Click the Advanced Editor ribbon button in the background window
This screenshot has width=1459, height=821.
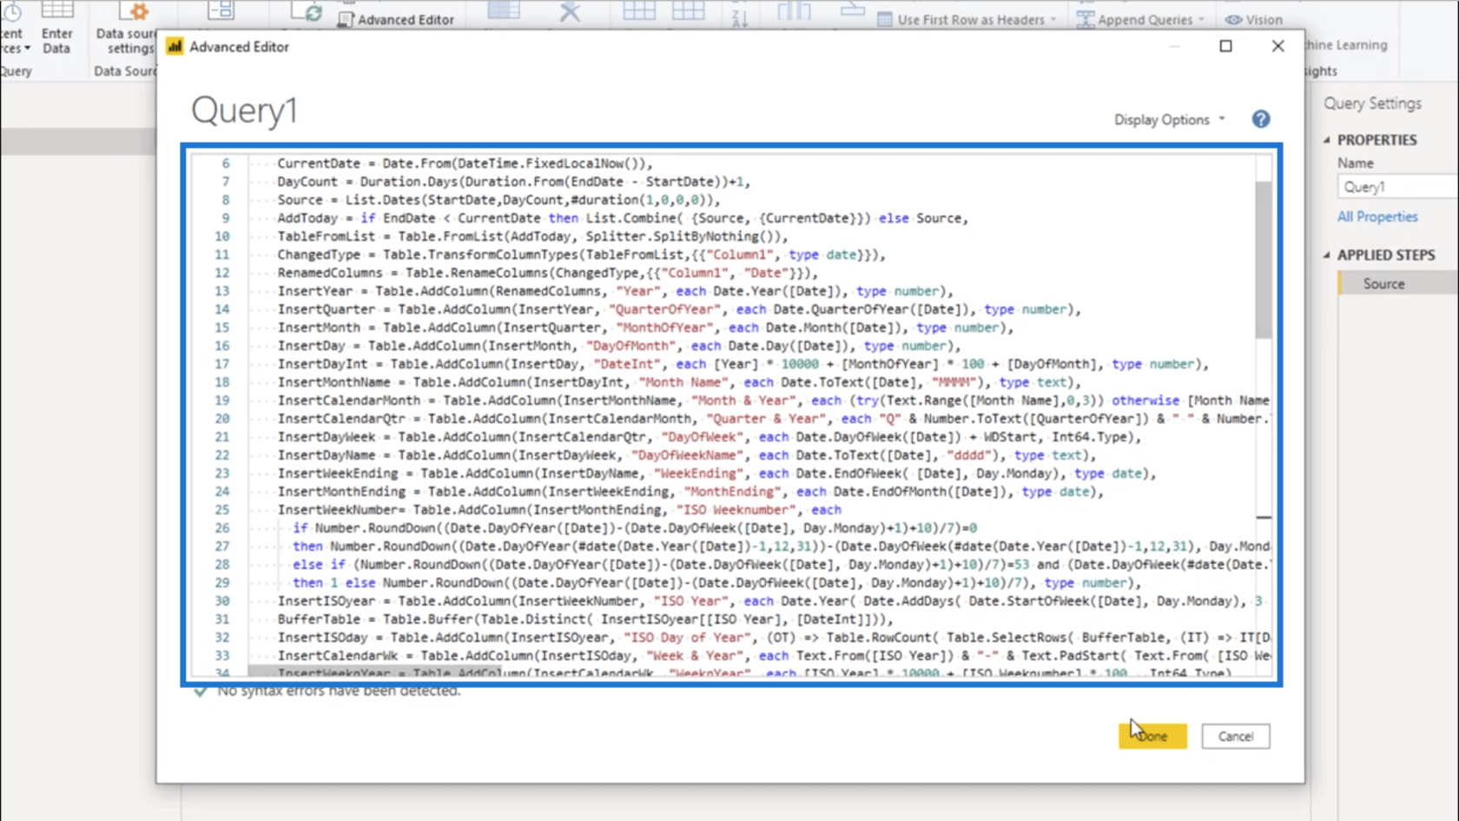[x=396, y=19]
